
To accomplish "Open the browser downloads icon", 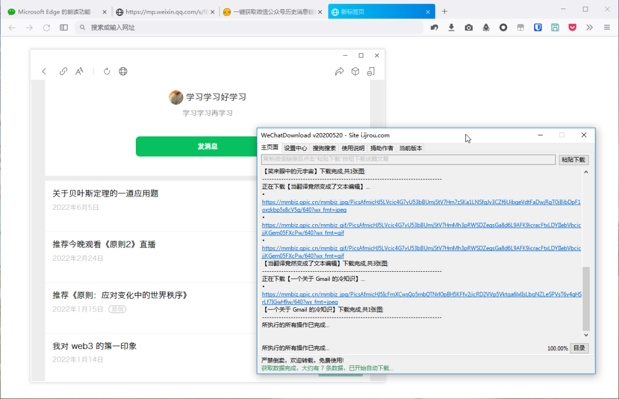I will tap(451, 28).
